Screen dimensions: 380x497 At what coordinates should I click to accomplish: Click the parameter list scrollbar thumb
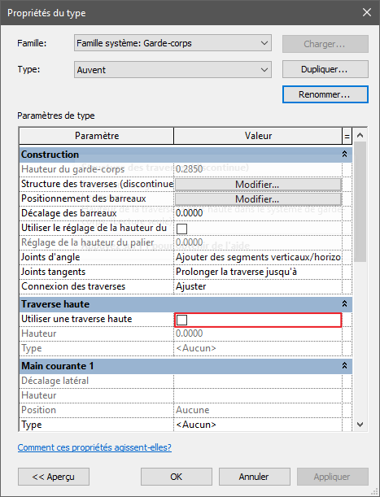point(360,202)
